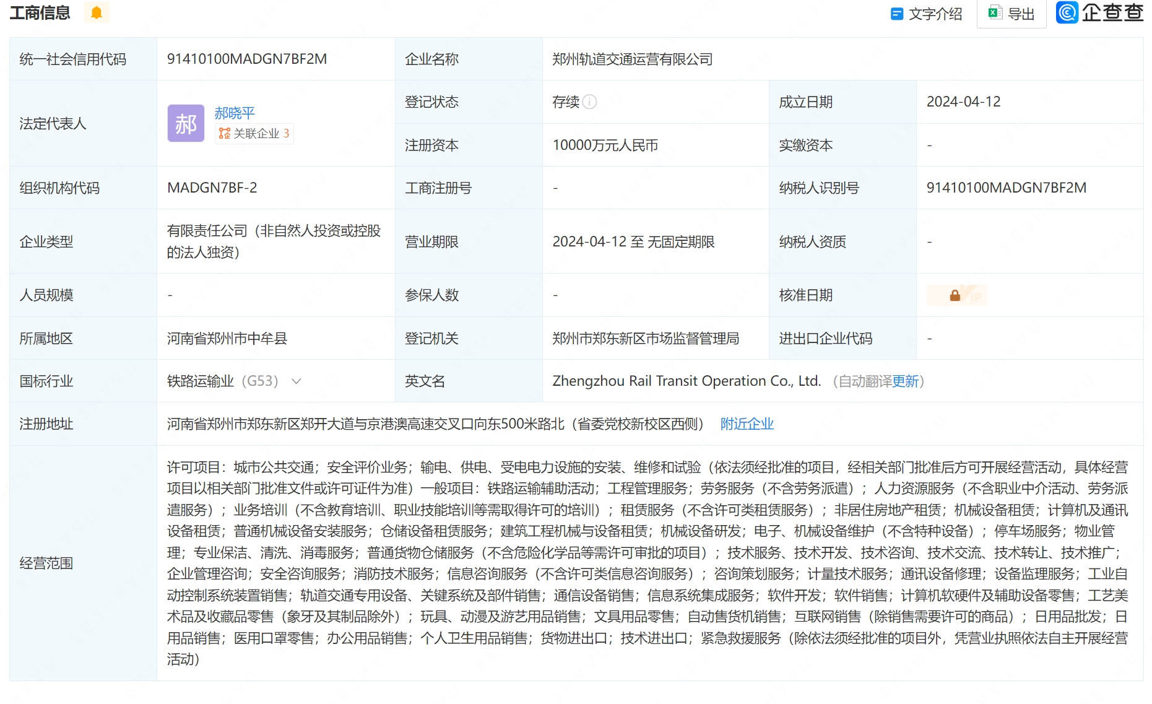The width and height of the screenshot is (1152, 704).
Task: View the 3 related companies via 关联企业
Action: pos(255,133)
